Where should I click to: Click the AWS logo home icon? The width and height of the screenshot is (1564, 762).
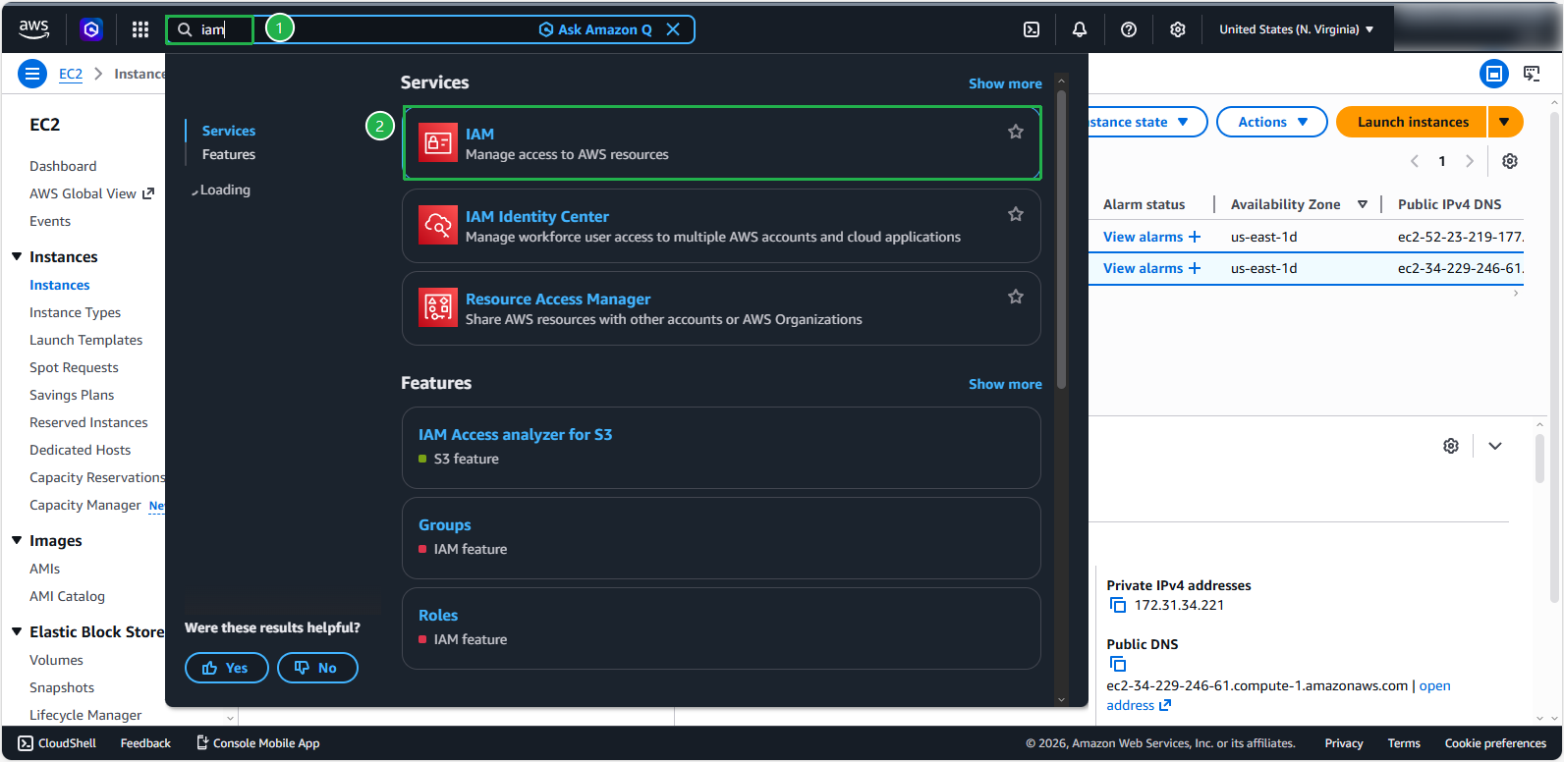coord(33,29)
